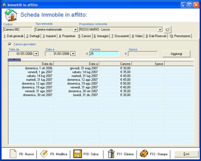Screen dimensions: 201x161
Task: Switch to the 7. Documenti tab
Action: point(120,36)
